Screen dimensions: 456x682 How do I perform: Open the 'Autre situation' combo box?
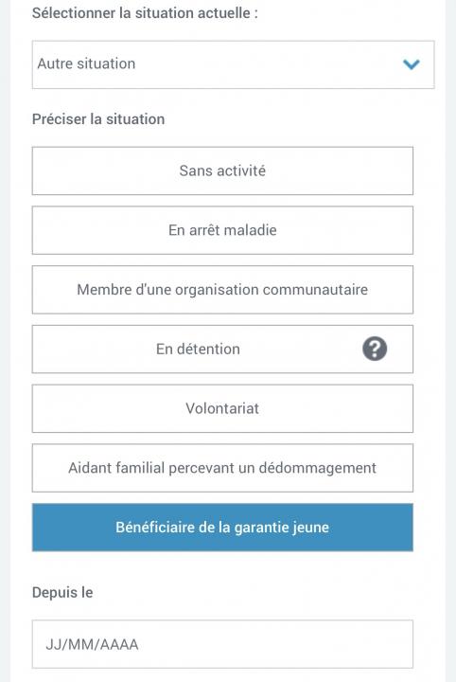[234, 64]
